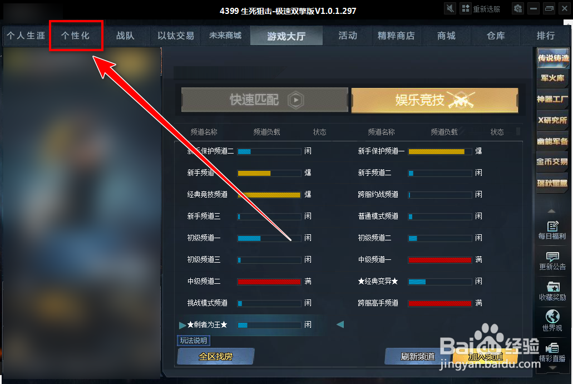Screen dimensions: 573x384
Task: Click the arrow left of ★剩者为王★
Action: pyautogui.click(x=182, y=325)
